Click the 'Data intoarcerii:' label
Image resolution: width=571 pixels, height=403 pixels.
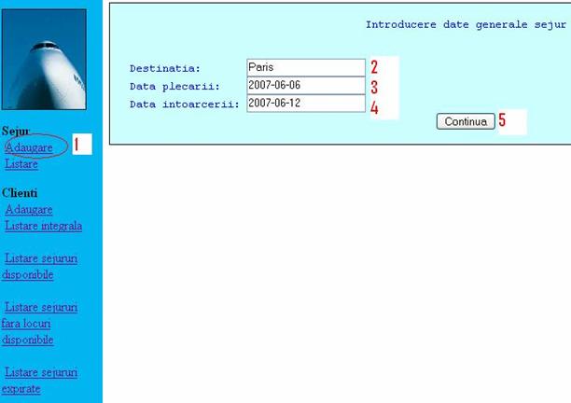[185, 104]
